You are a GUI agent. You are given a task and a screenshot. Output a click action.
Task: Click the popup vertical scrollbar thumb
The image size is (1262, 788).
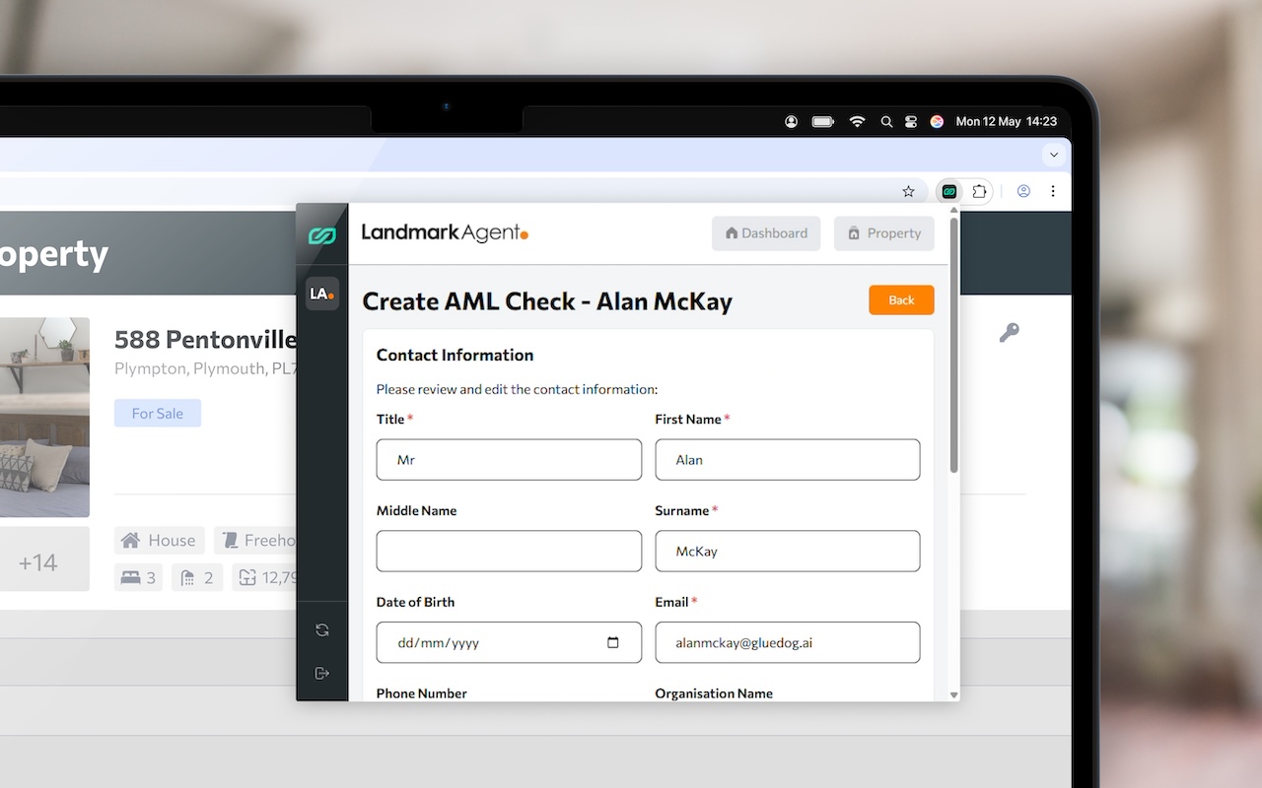click(x=953, y=345)
